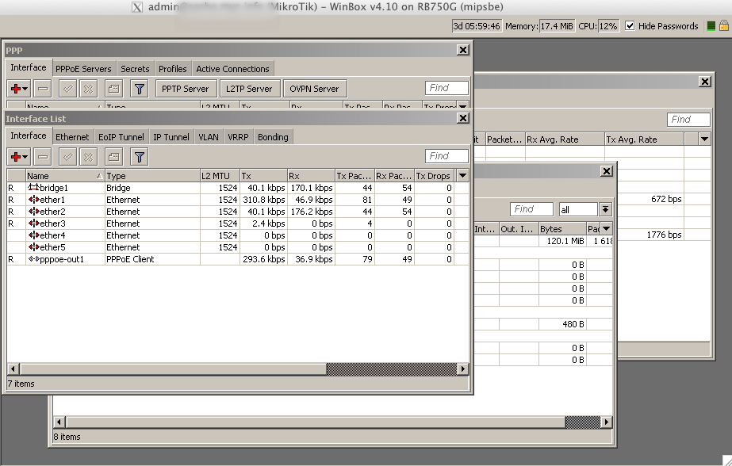Click the ether4 interface icon
The image size is (732, 466).
click(x=33, y=235)
